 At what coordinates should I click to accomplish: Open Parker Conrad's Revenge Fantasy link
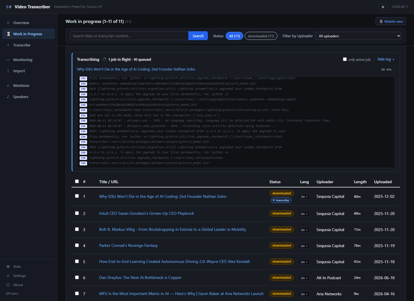tap(128, 245)
